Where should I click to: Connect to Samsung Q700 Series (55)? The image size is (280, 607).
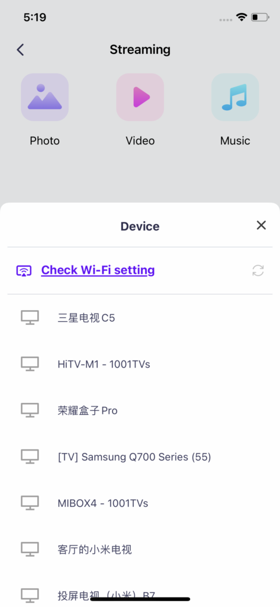[x=140, y=457]
